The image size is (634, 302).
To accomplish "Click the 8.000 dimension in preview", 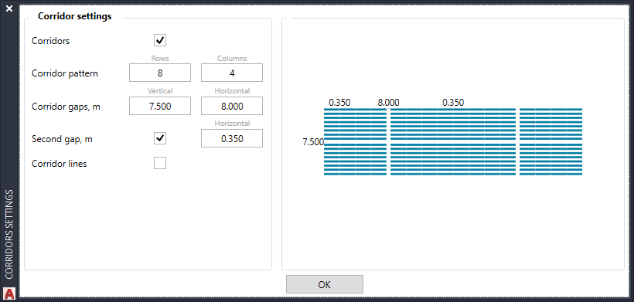I will pos(389,103).
